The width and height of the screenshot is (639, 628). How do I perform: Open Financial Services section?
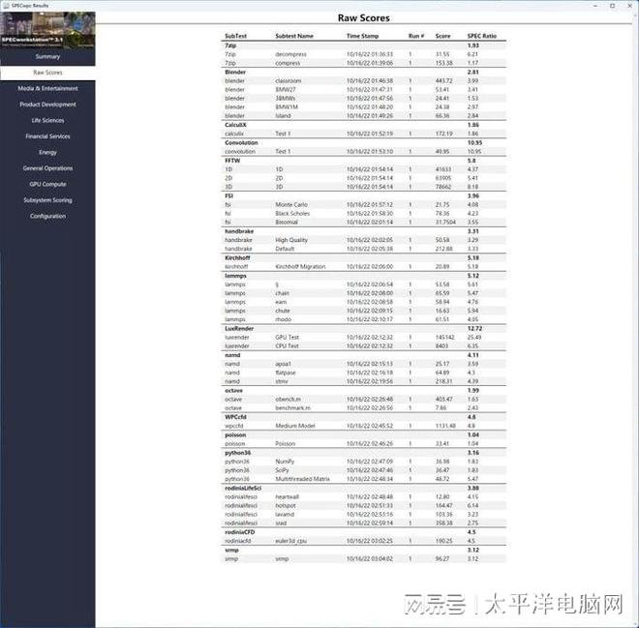click(x=47, y=136)
